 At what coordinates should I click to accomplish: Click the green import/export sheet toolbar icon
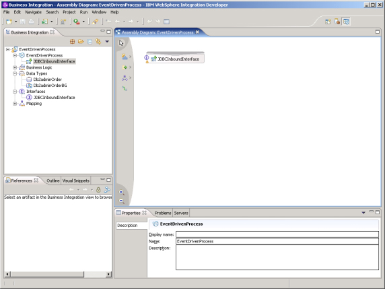pos(44,22)
